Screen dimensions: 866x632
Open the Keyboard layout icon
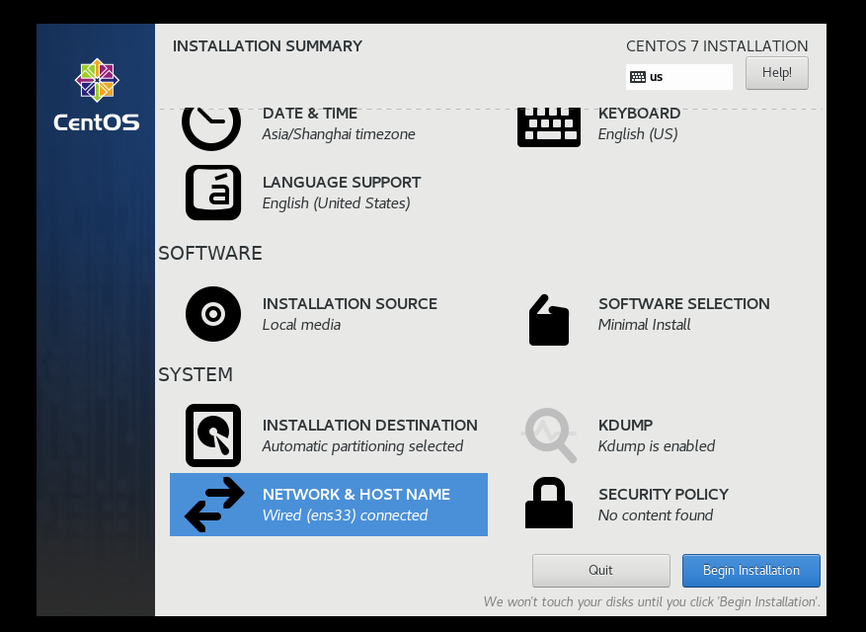coord(548,127)
